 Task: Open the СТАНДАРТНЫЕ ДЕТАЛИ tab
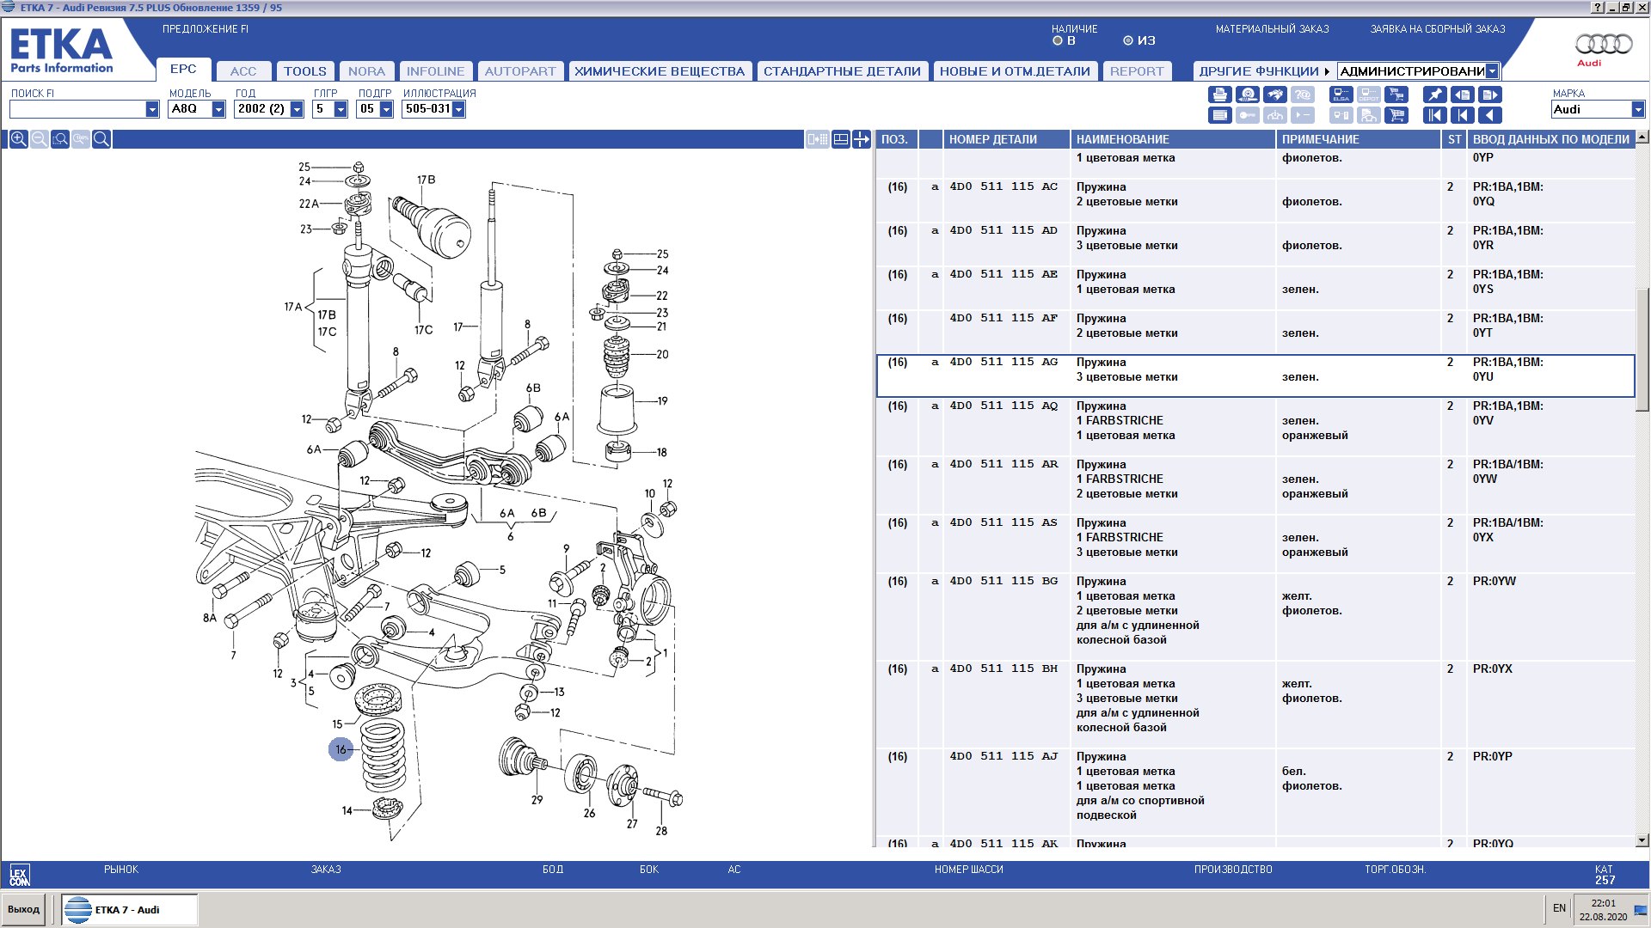[842, 71]
